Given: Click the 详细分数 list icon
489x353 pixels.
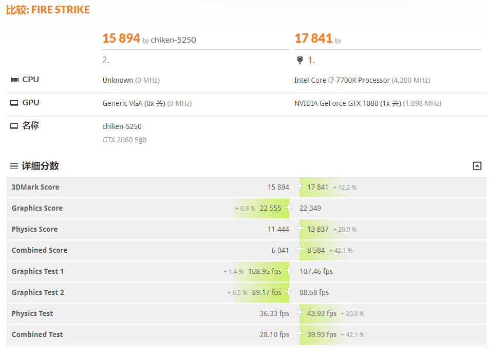Looking at the screenshot, I should tap(14, 166).
